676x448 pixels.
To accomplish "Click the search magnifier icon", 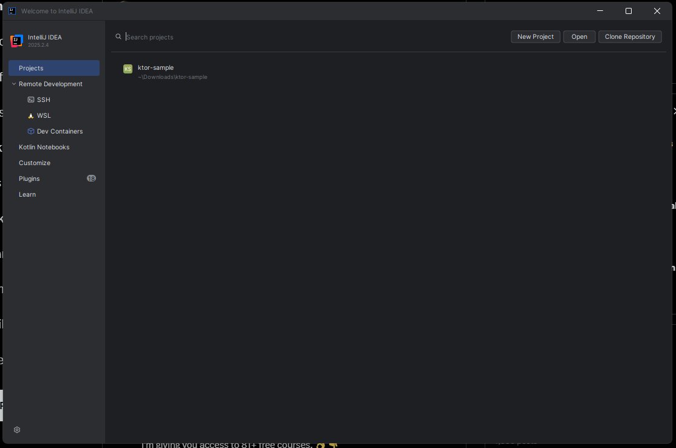I will click(x=118, y=36).
